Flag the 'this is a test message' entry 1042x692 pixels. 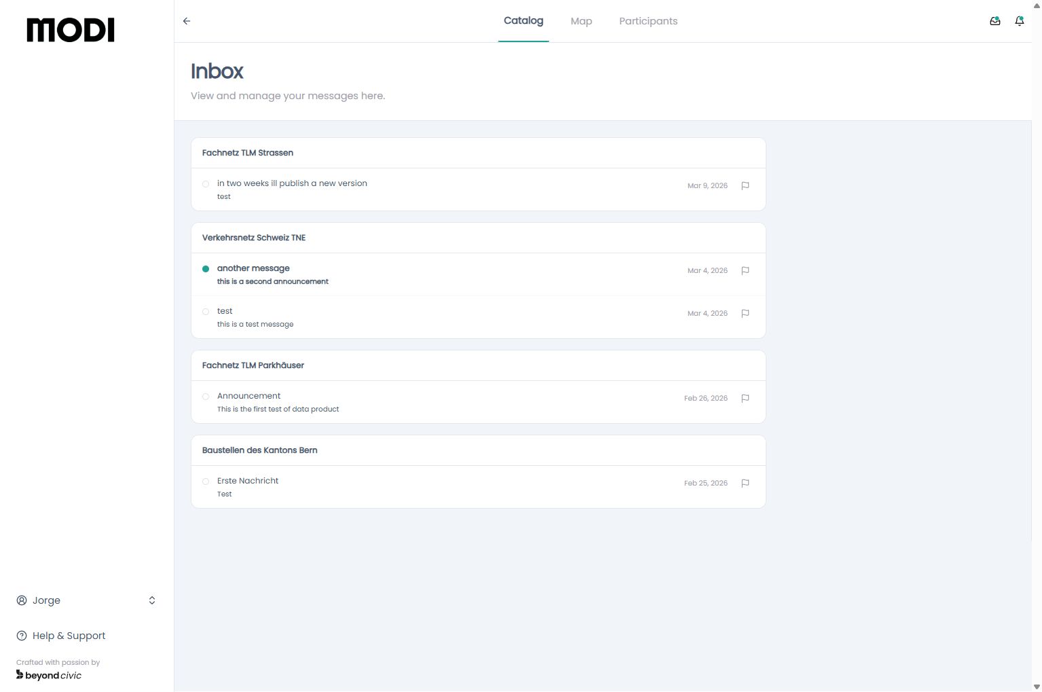click(x=745, y=313)
